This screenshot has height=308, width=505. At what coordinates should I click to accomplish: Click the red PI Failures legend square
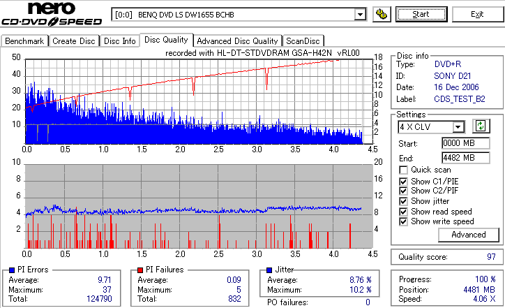coord(140,270)
